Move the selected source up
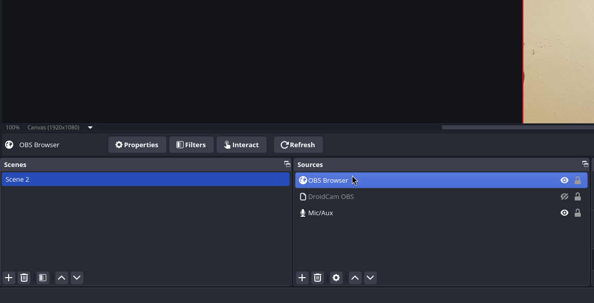The image size is (594, 303). pyautogui.click(x=355, y=278)
